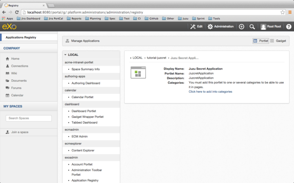
Task: Click the plus create icon
Action: tap(241, 26)
